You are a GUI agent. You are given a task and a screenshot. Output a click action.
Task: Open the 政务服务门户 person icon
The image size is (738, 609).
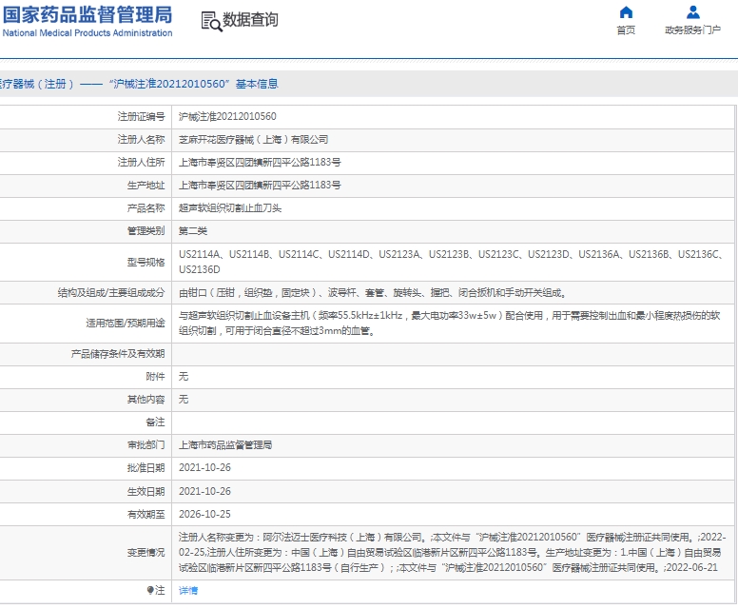coord(692,11)
